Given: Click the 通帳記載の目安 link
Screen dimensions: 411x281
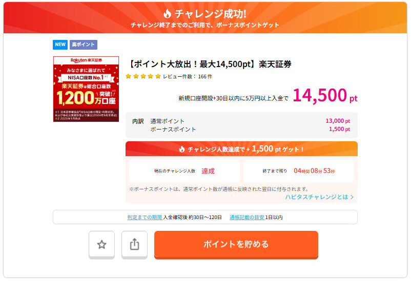Looking at the screenshot, I should click(246, 217).
